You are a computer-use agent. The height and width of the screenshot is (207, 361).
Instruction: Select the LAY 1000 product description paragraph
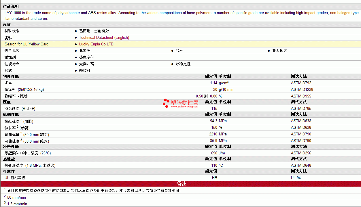pos(182,16)
